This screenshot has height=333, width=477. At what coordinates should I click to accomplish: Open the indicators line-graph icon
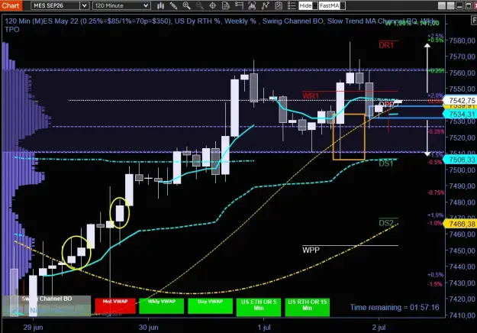266,5
